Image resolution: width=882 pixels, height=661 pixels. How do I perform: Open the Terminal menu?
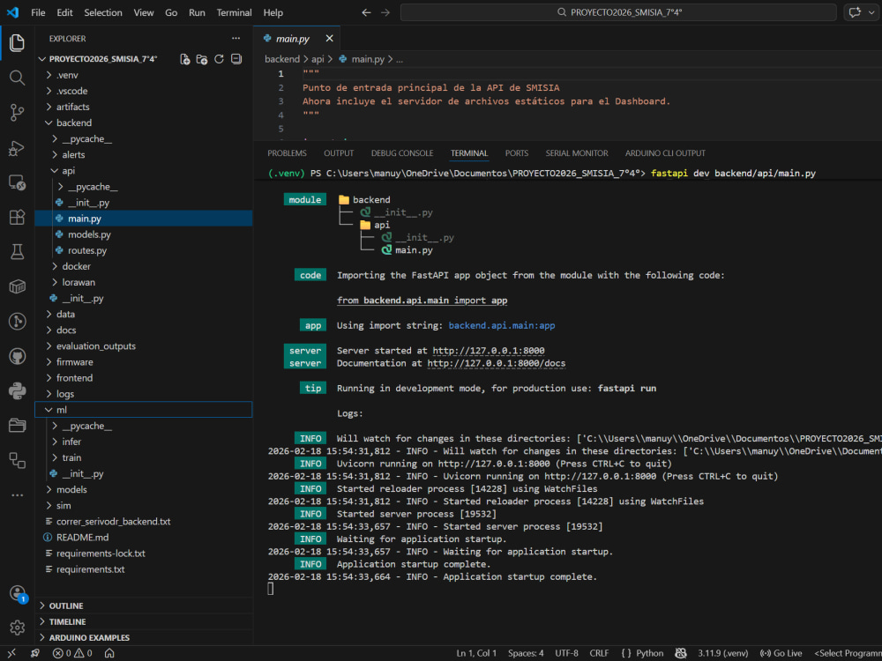tap(234, 12)
